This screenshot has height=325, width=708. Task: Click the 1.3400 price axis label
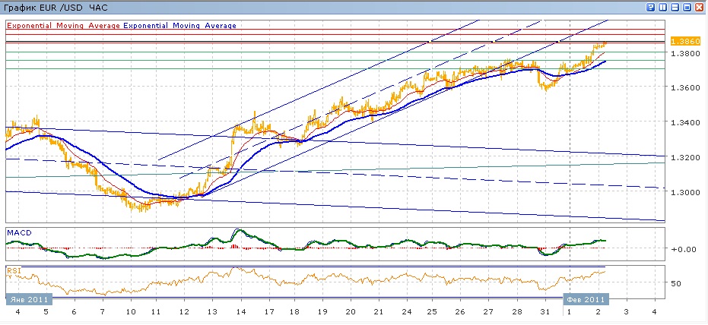685,122
